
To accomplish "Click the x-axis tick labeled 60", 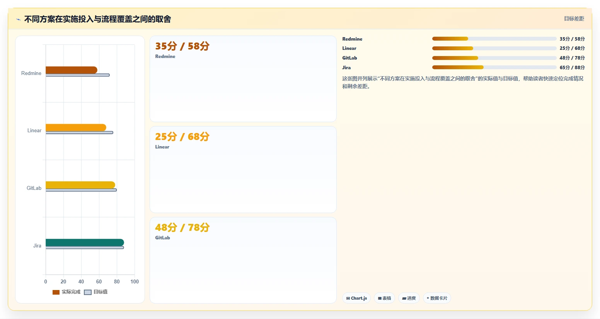I will click(x=99, y=281).
